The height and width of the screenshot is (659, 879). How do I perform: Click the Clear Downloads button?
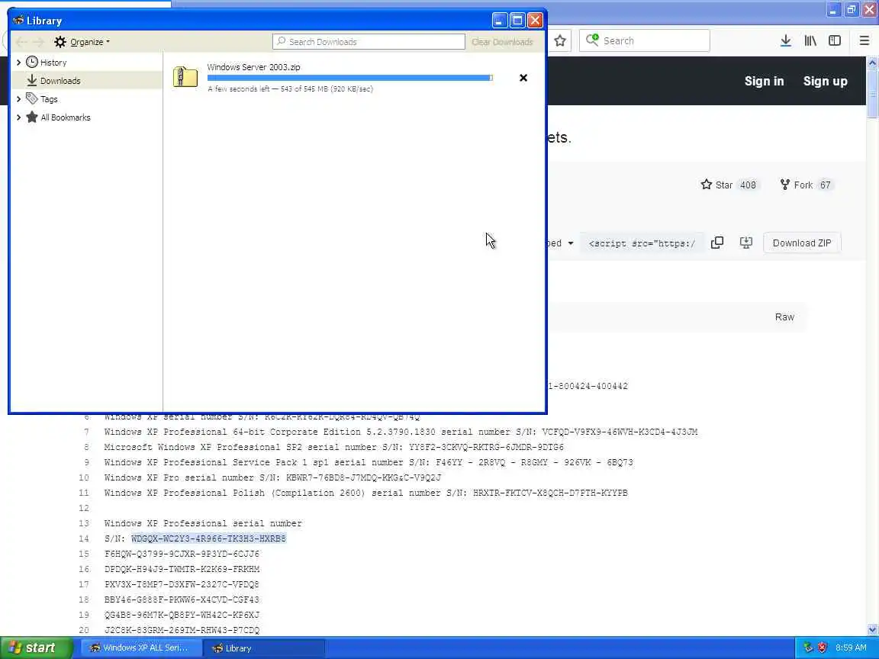point(502,42)
